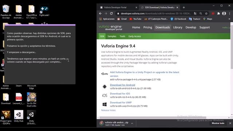The width and height of the screenshot is (233, 131).
Task: Open a new Chrome tab with plus button
Action: 184,7
